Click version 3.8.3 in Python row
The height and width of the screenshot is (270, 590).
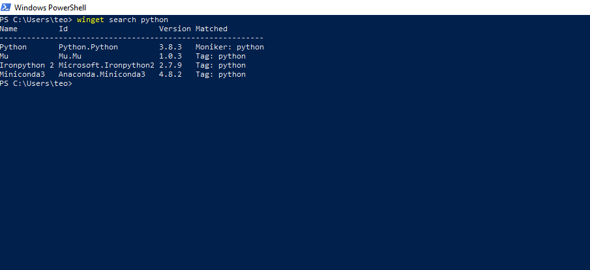tap(170, 47)
